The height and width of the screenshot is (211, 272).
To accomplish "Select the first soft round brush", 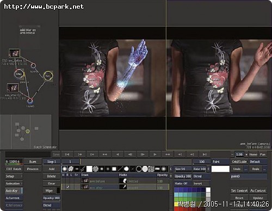I will [65, 169].
